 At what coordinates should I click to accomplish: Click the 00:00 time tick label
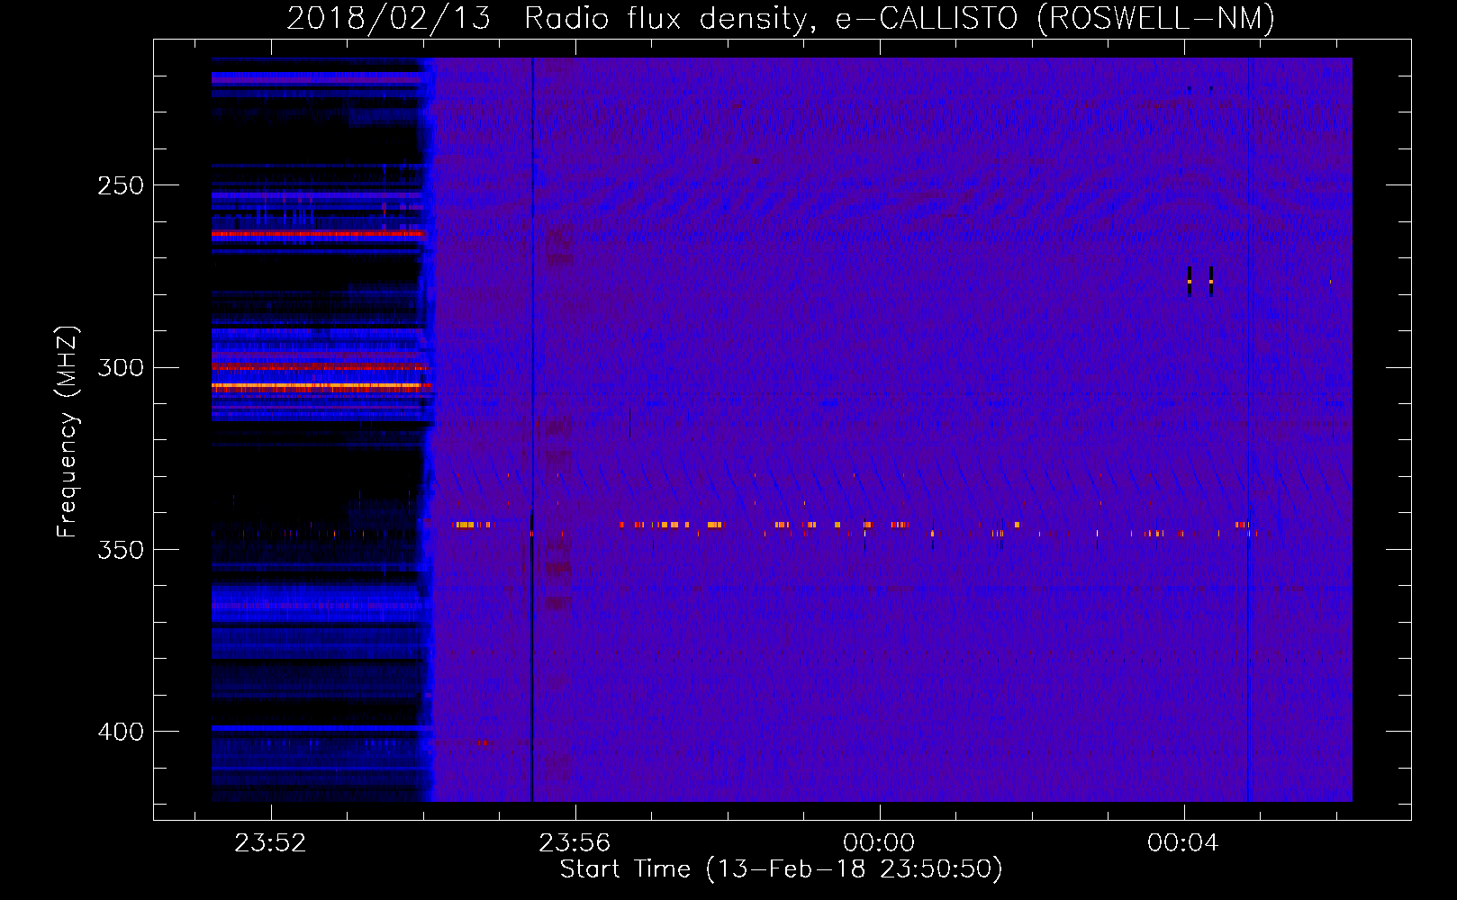tap(879, 843)
